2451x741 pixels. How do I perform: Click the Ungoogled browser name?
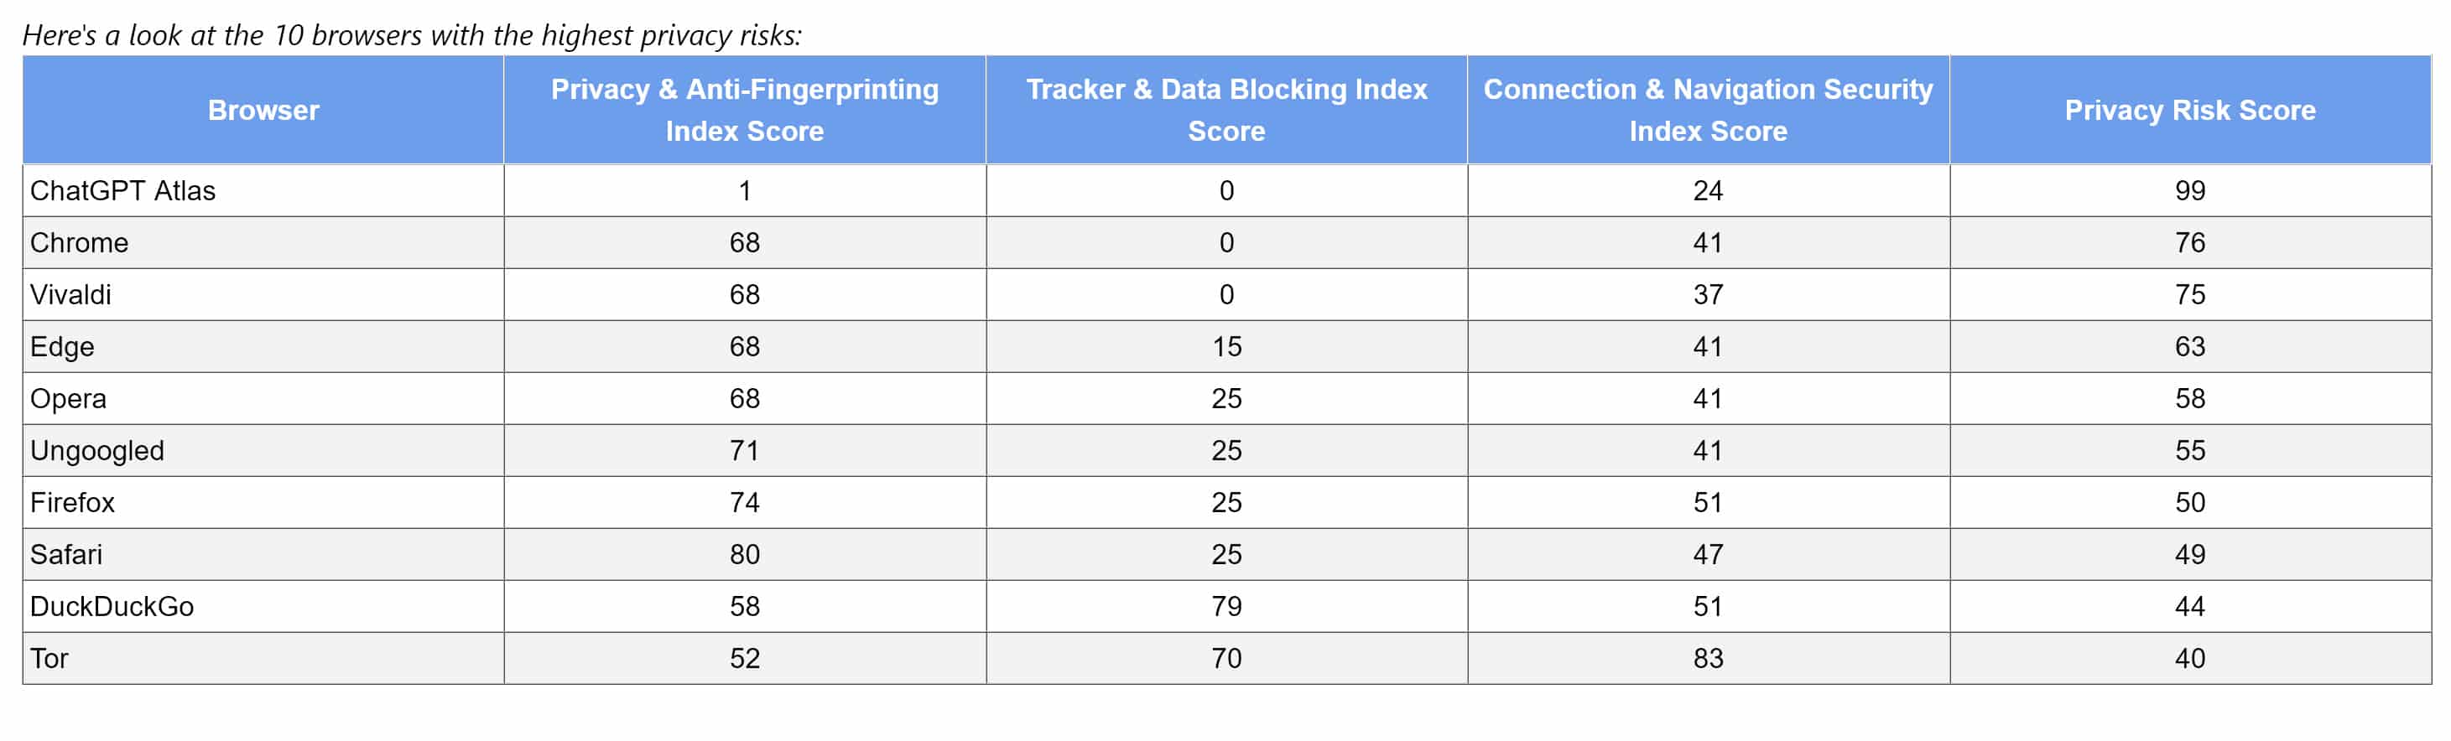click(97, 450)
